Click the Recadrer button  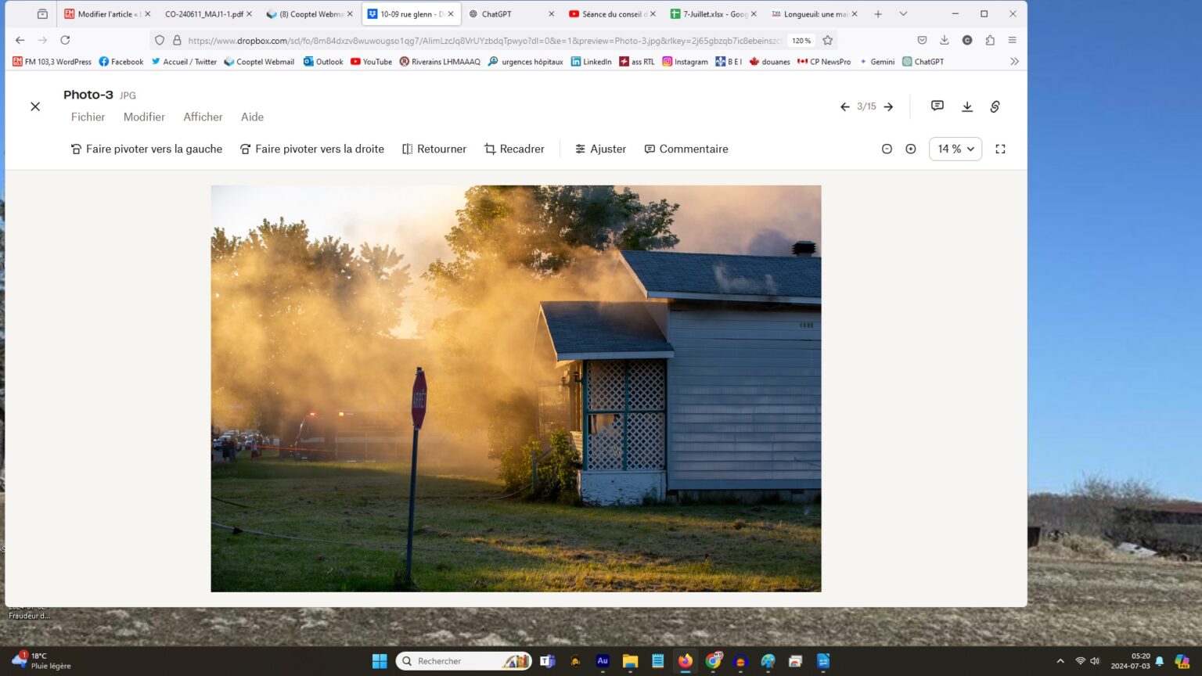click(514, 149)
